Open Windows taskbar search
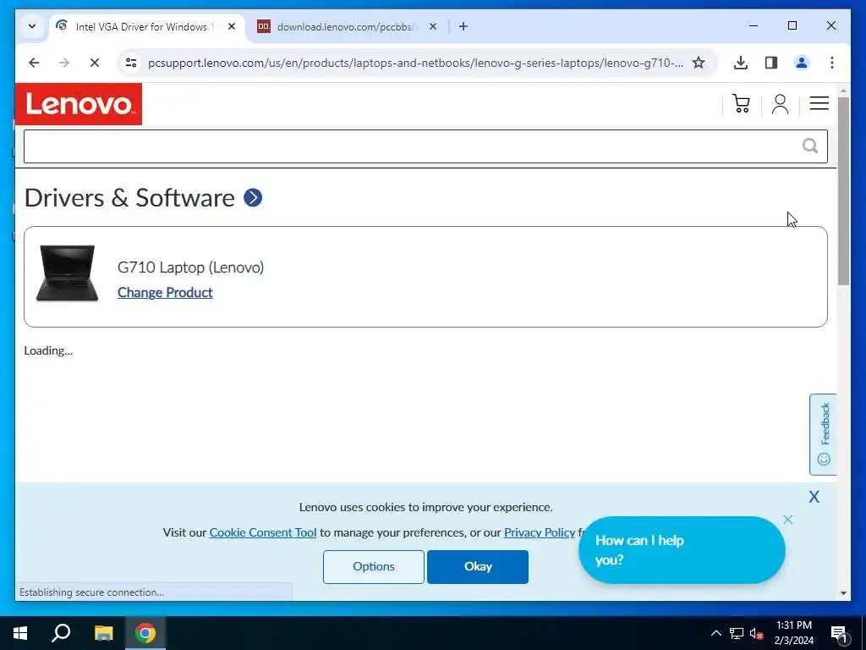Screen dimensions: 866x650 61,633
